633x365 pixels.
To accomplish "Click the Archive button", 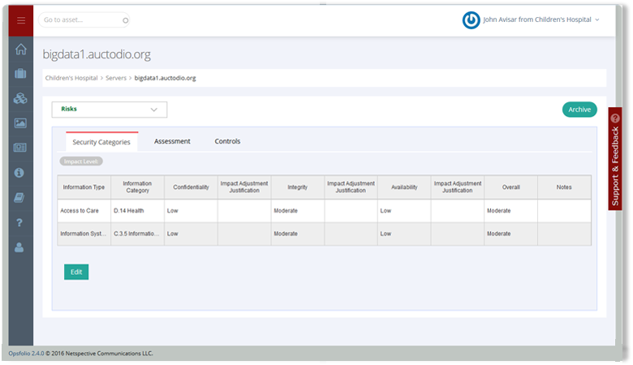I will (579, 109).
